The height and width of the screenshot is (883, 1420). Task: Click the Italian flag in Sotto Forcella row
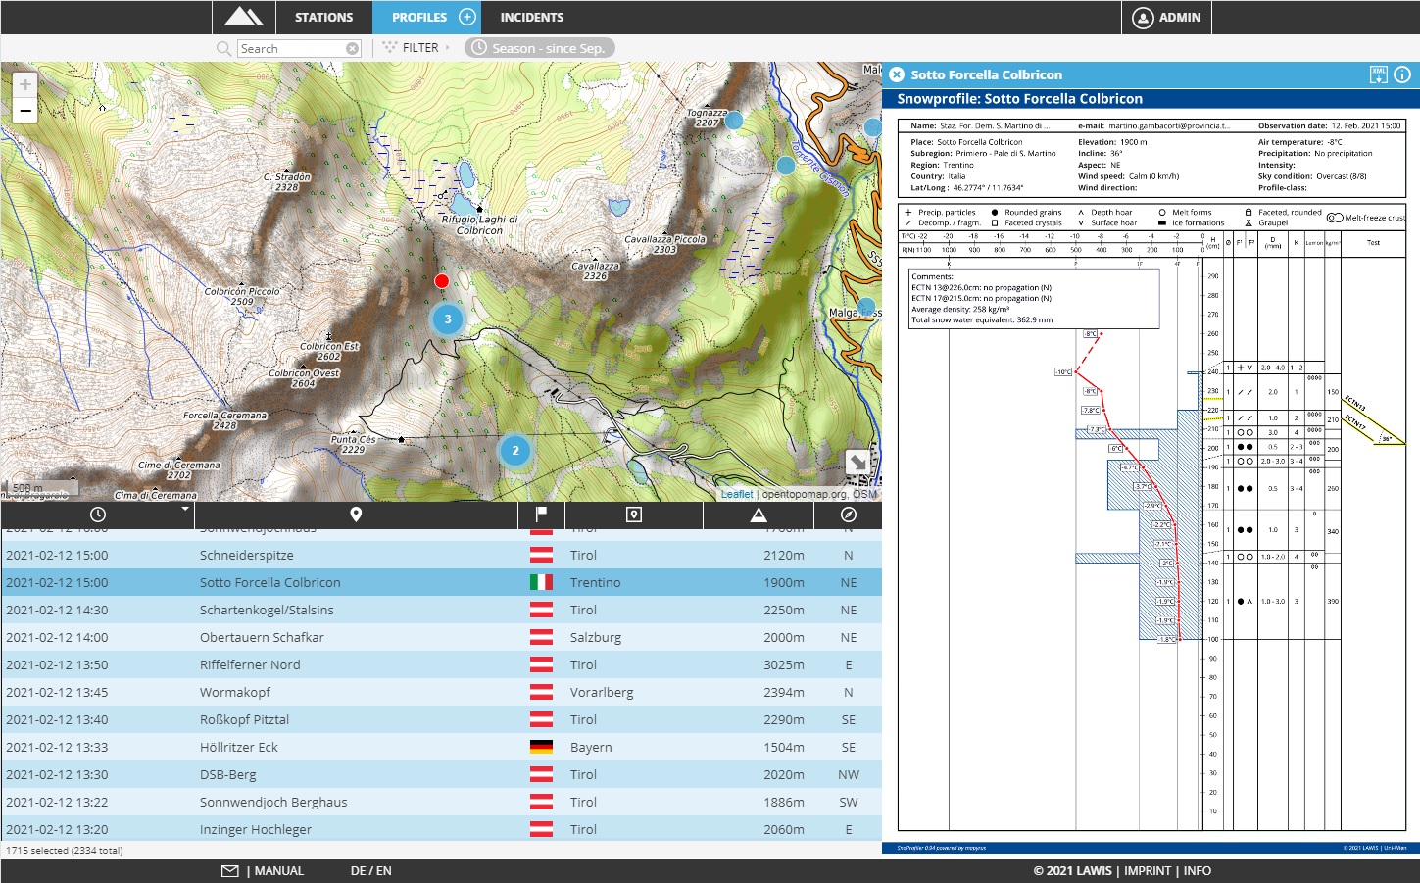pyautogui.click(x=541, y=582)
